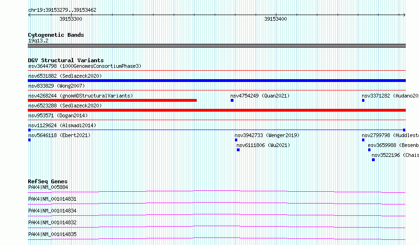Image resolution: width=419 pixels, height=245 pixels.
Task: Open variant nsv953571 (Dogan2014)
Action: tap(58, 115)
